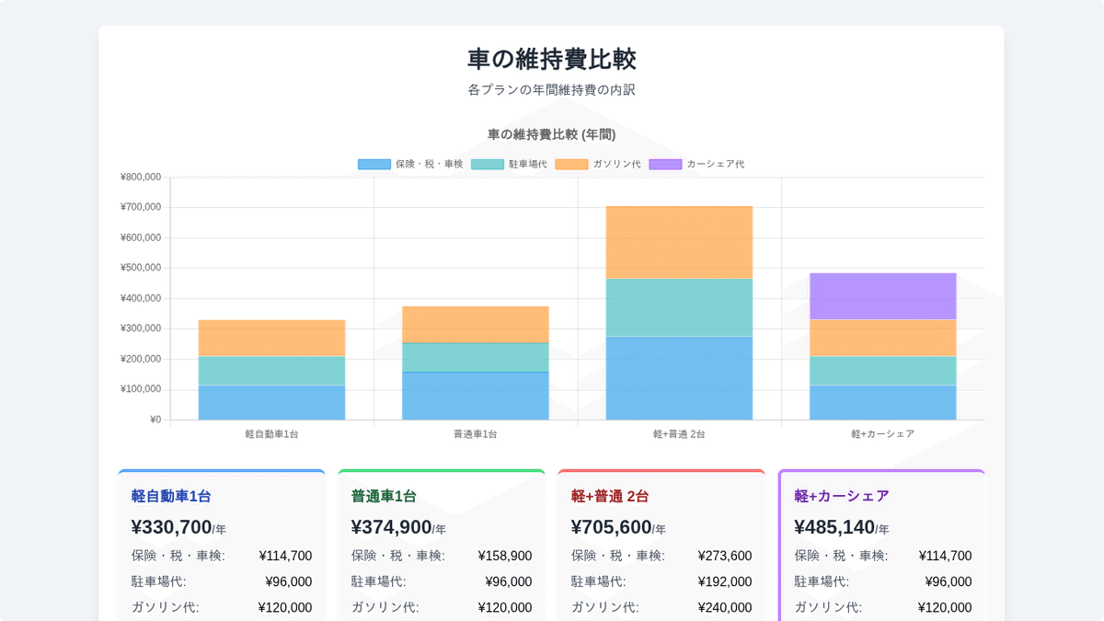Viewport: 1104px width, 621px height.
Task: Click blue segment of 軽+カーシェア bar
Action: 882,403
